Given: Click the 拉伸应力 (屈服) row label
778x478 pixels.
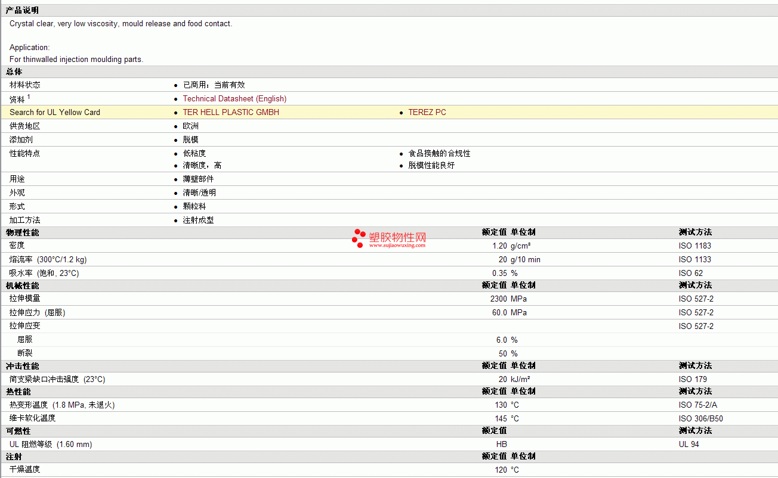Looking at the screenshot, I should coord(38,312).
